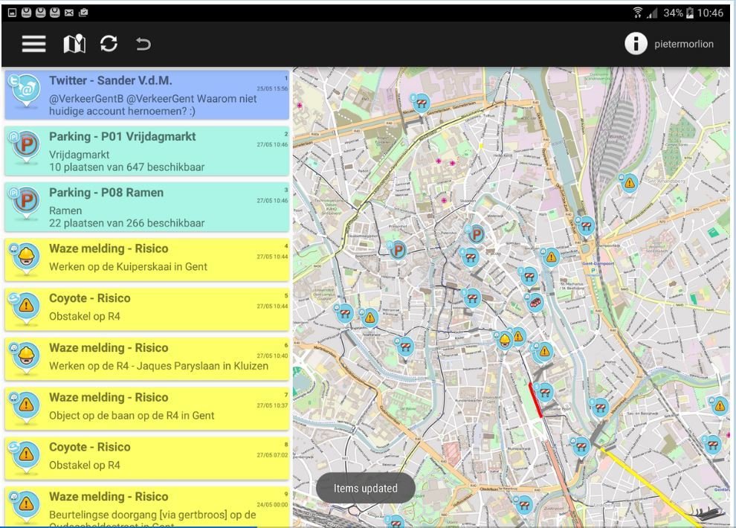Dismiss the Items updated toast
Viewport: 736px width, 528px height.
click(x=366, y=488)
